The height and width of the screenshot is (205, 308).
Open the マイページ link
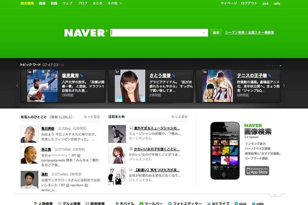[229, 3]
